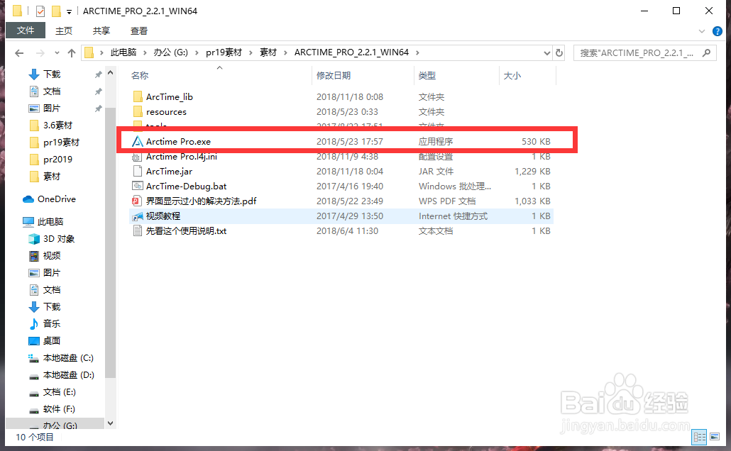The height and width of the screenshot is (451, 731).
Task: Click the date 2018/11/18 0:04
Action: point(350,172)
